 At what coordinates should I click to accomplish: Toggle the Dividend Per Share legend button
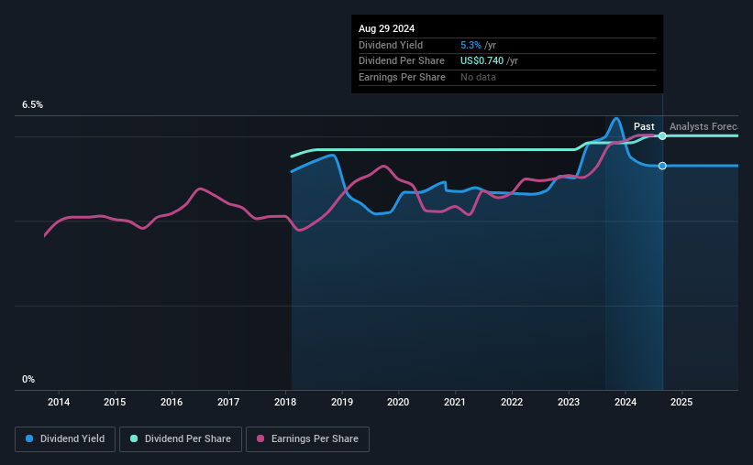pyautogui.click(x=181, y=439)
